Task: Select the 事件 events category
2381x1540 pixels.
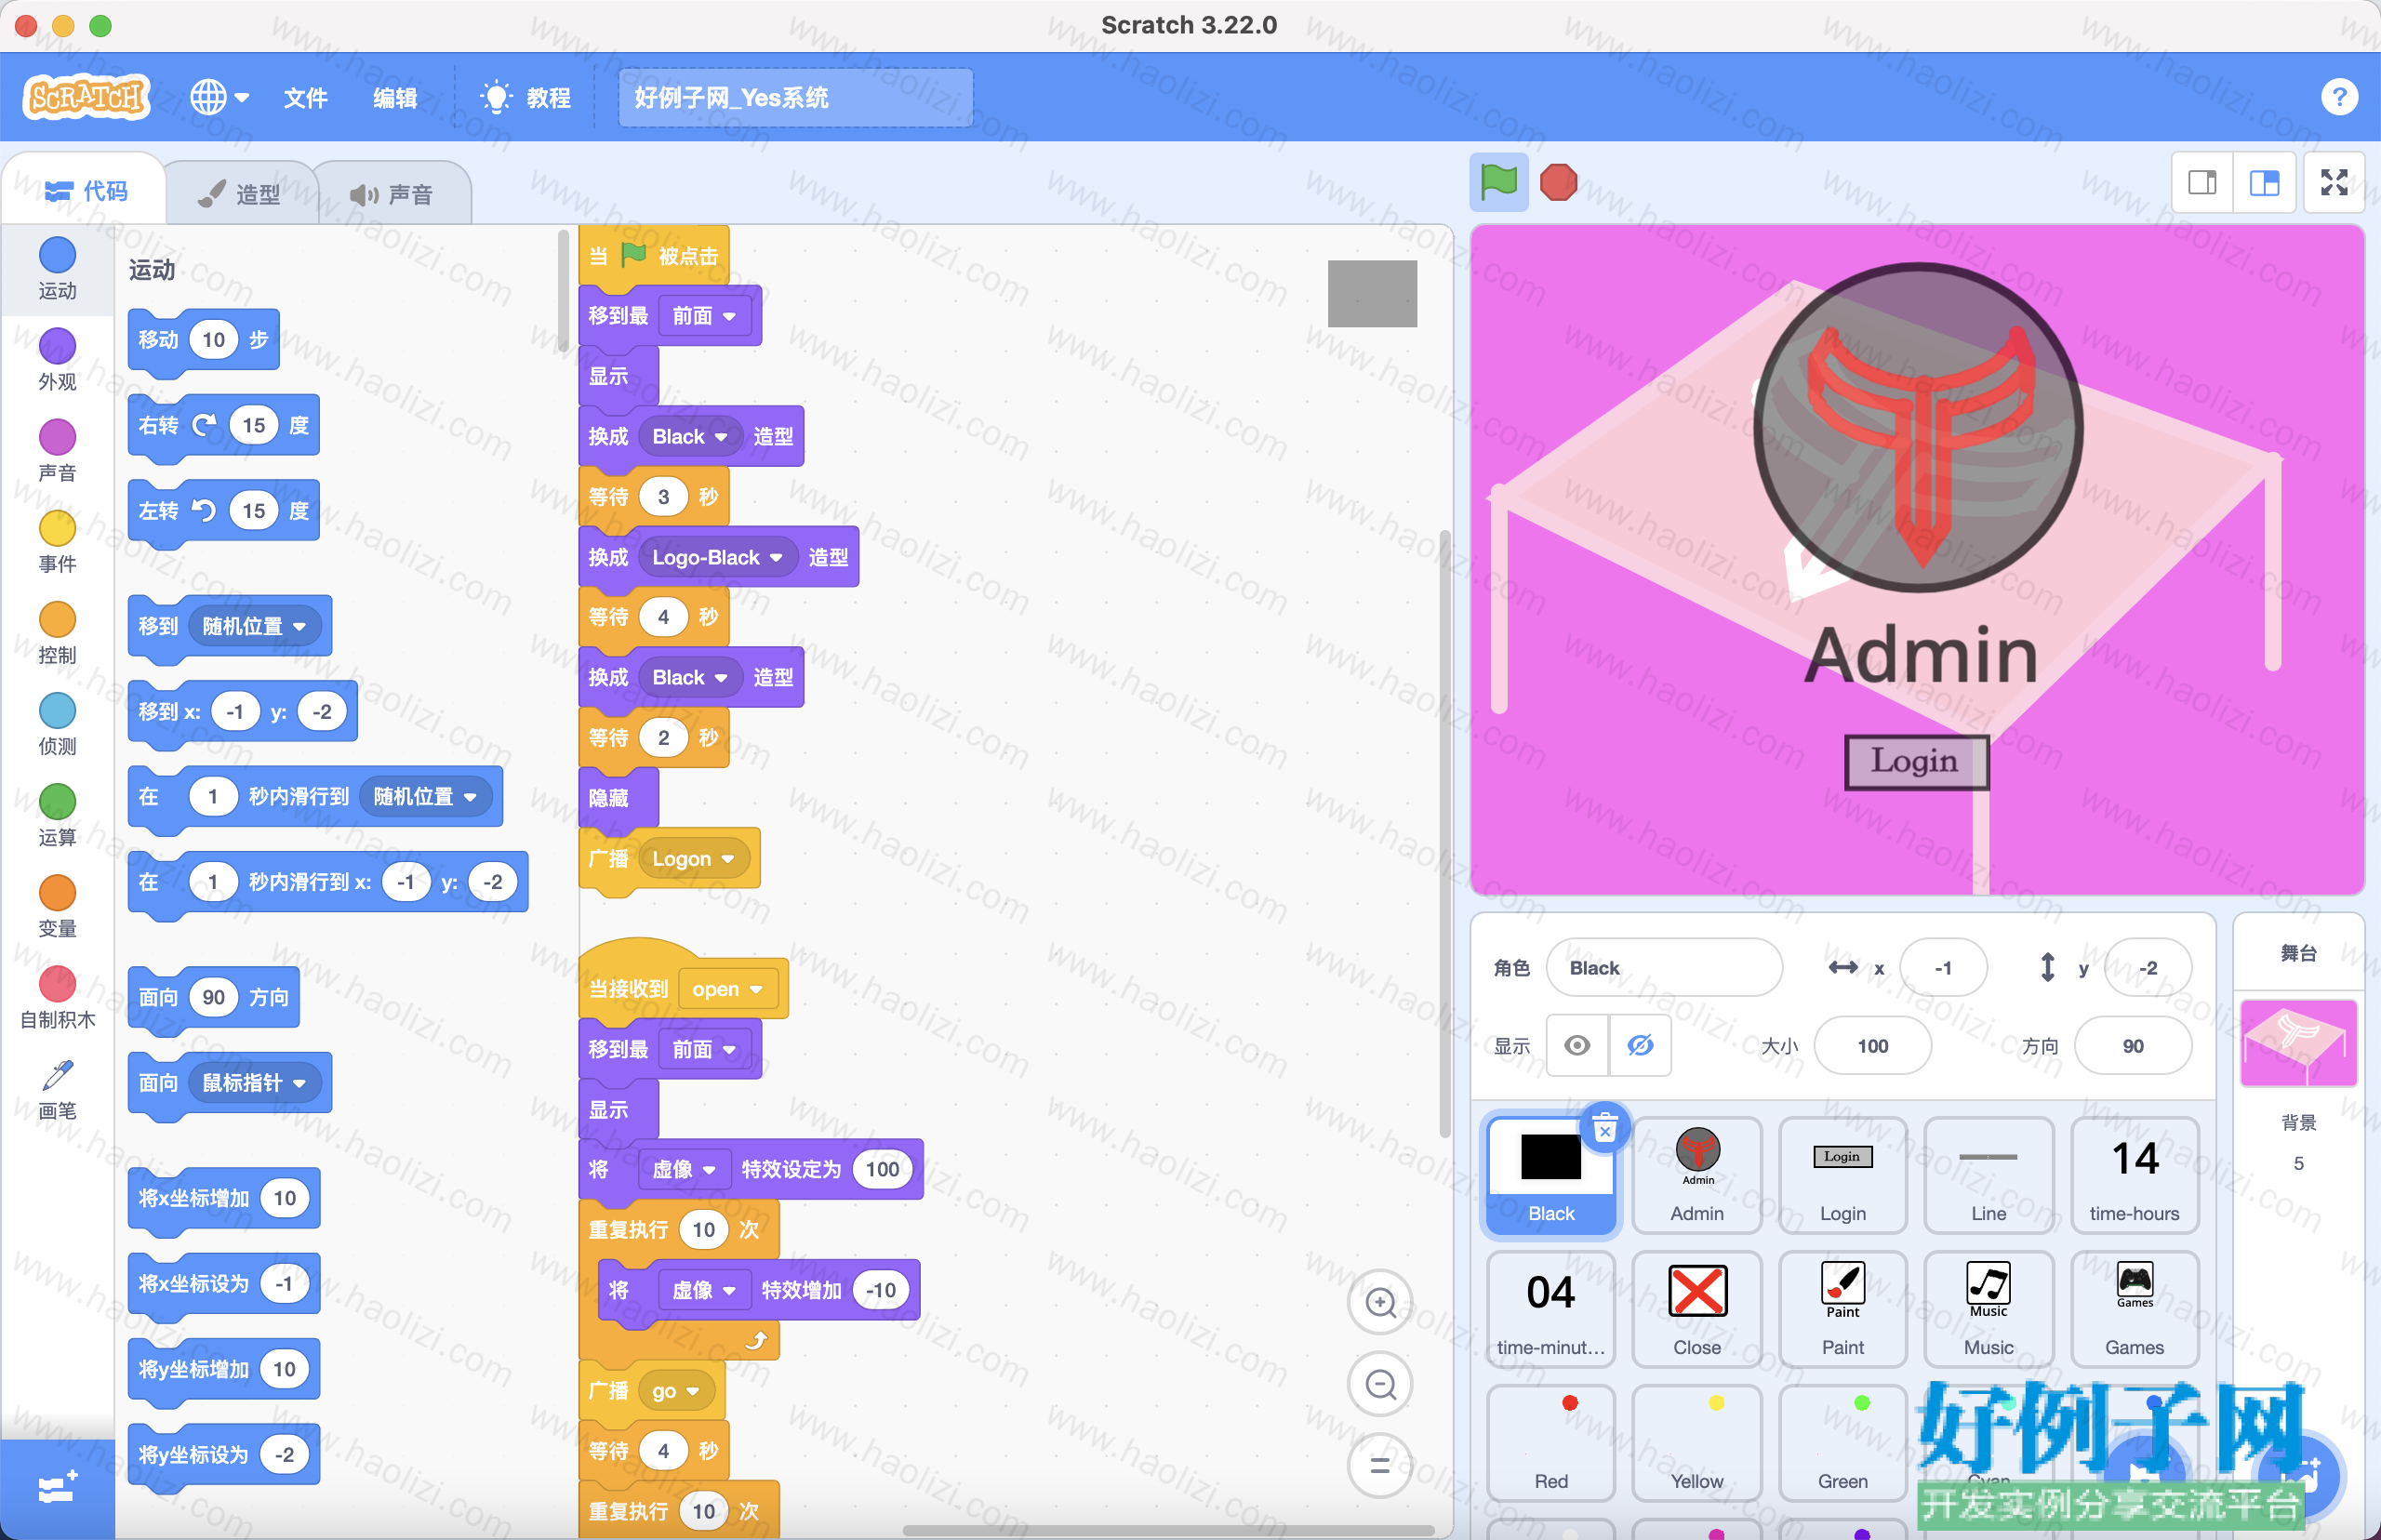Action: click(x=57, y=541)
